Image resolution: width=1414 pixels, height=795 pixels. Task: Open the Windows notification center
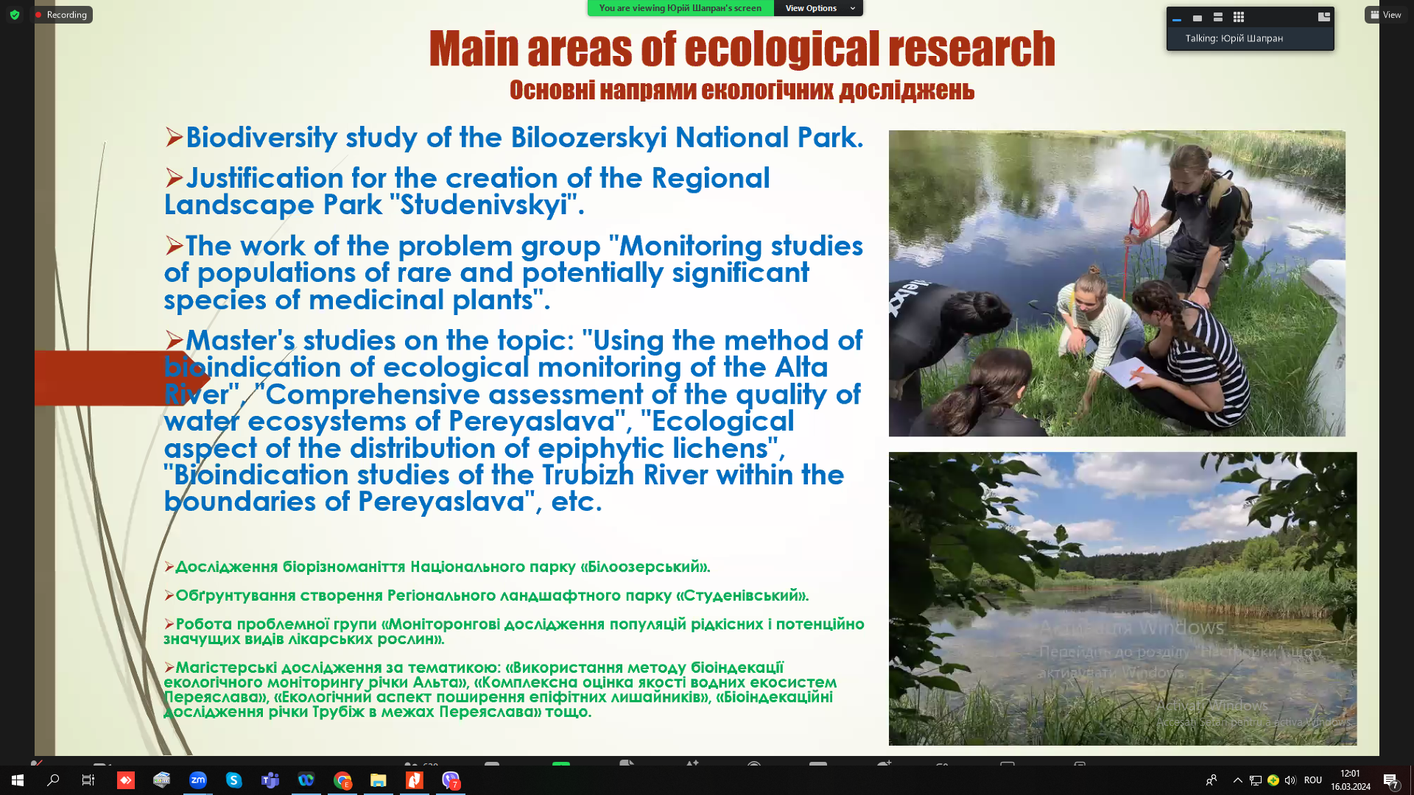click(x=1390, y=780)
